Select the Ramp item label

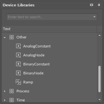pyautogui.click(x=28, y=82)
